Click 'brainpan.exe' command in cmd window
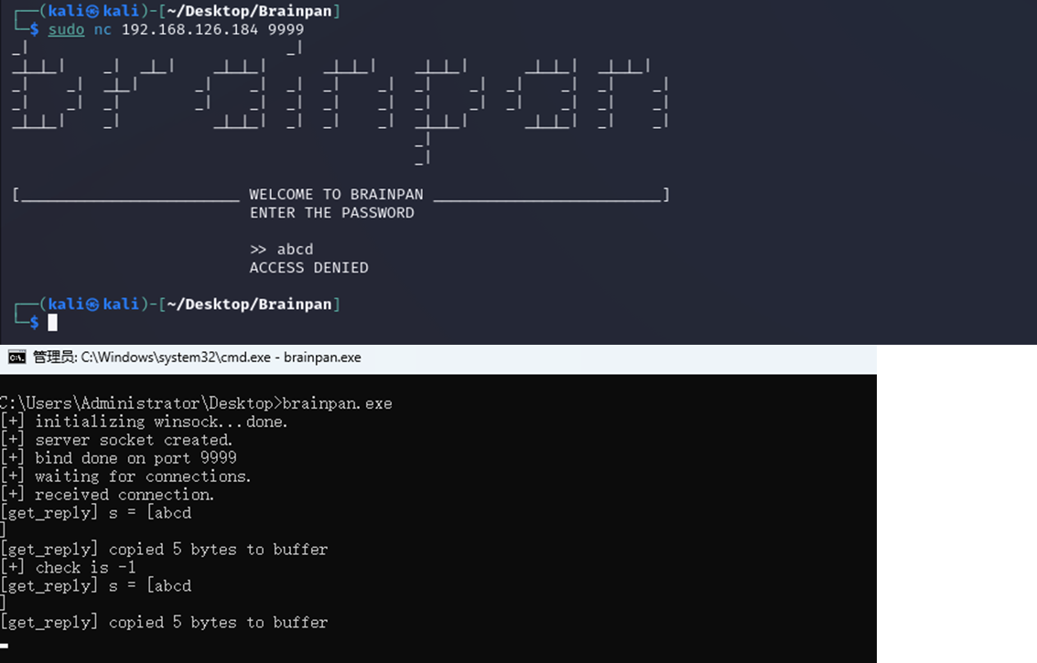 coord(338,403)
